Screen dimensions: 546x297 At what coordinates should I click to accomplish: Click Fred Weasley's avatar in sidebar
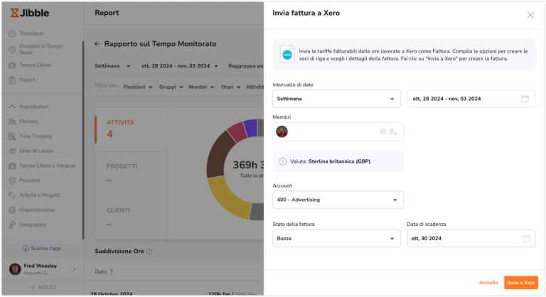[x=15, y=269]
